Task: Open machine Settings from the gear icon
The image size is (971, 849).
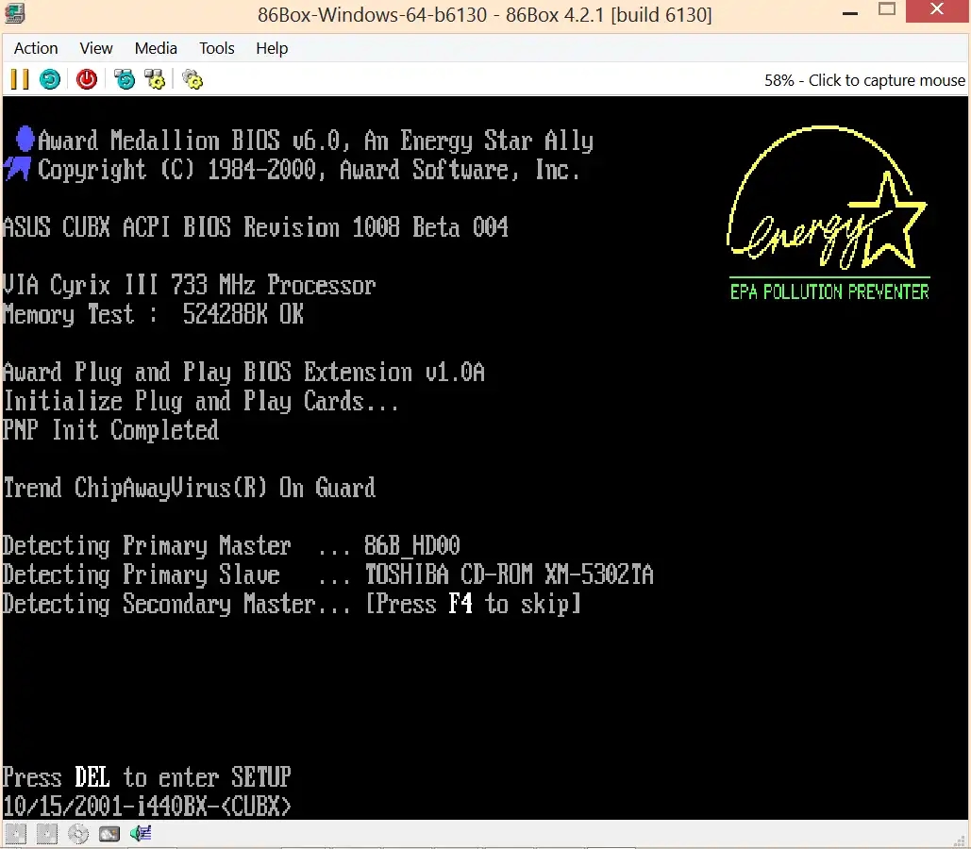Action: pos(193,80)
